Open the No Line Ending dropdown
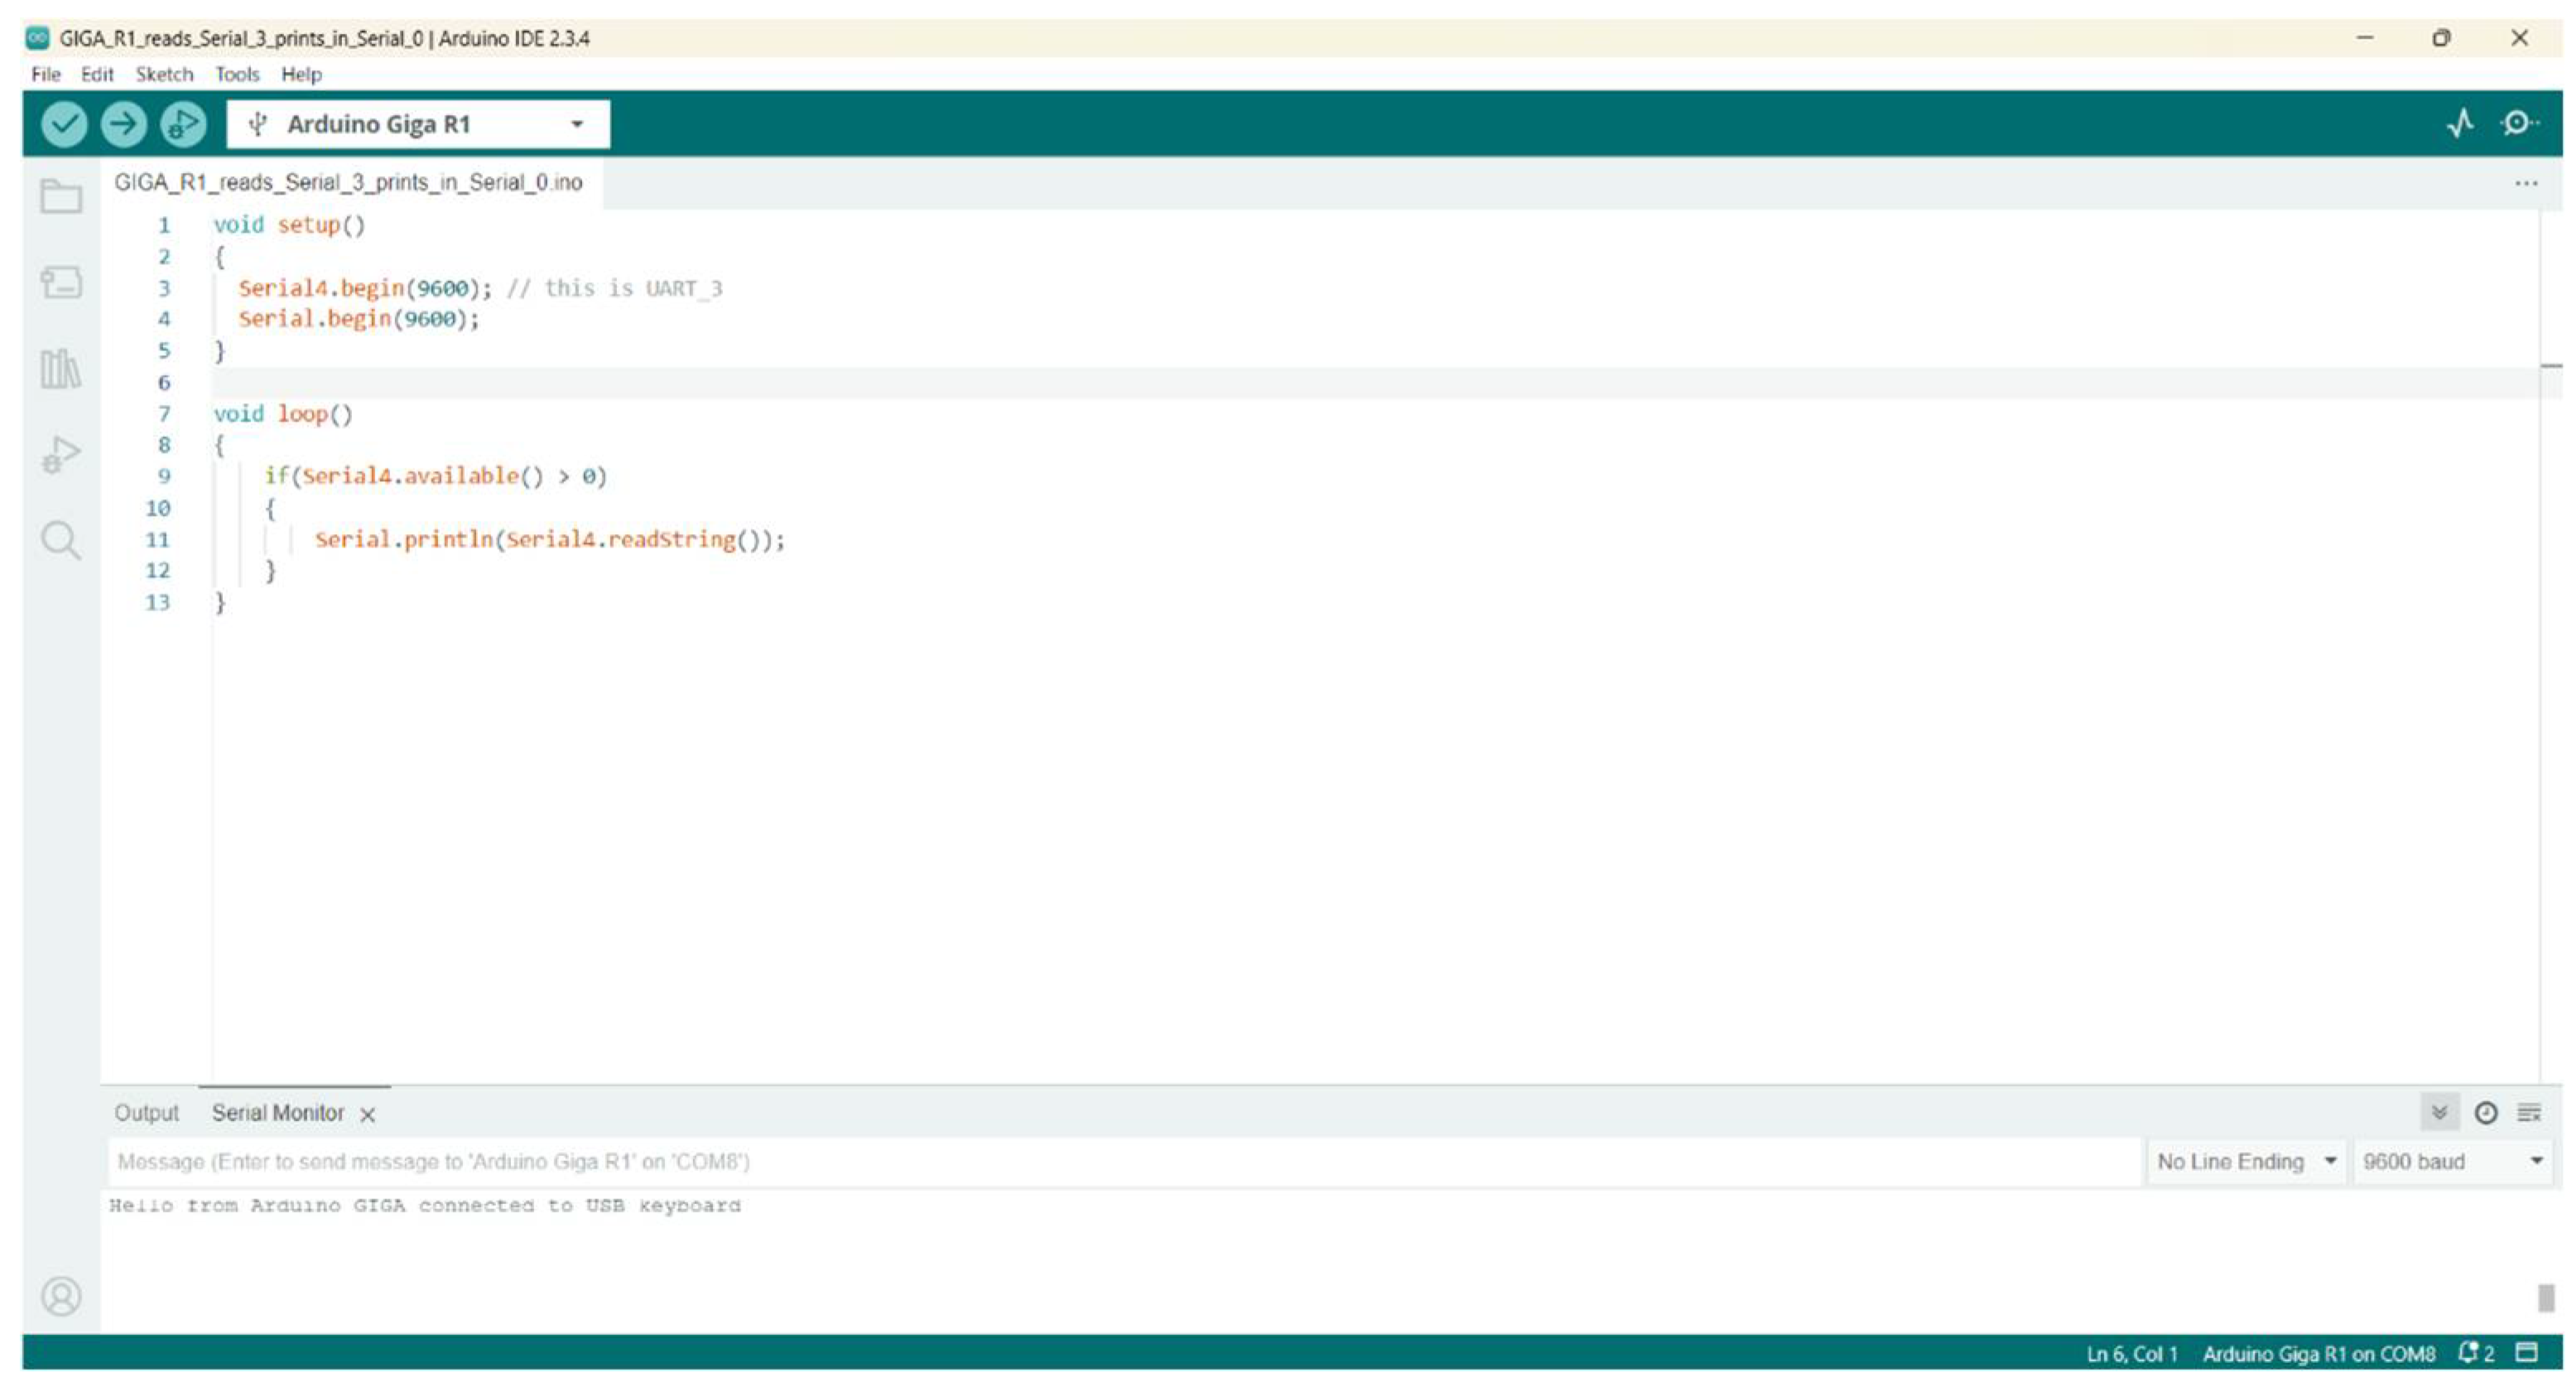 click(2246, 1161)
